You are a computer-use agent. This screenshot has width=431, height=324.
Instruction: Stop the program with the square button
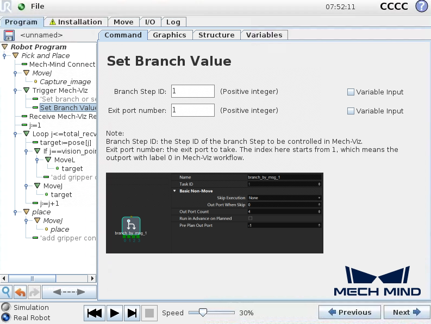click(x=149, y=313)
